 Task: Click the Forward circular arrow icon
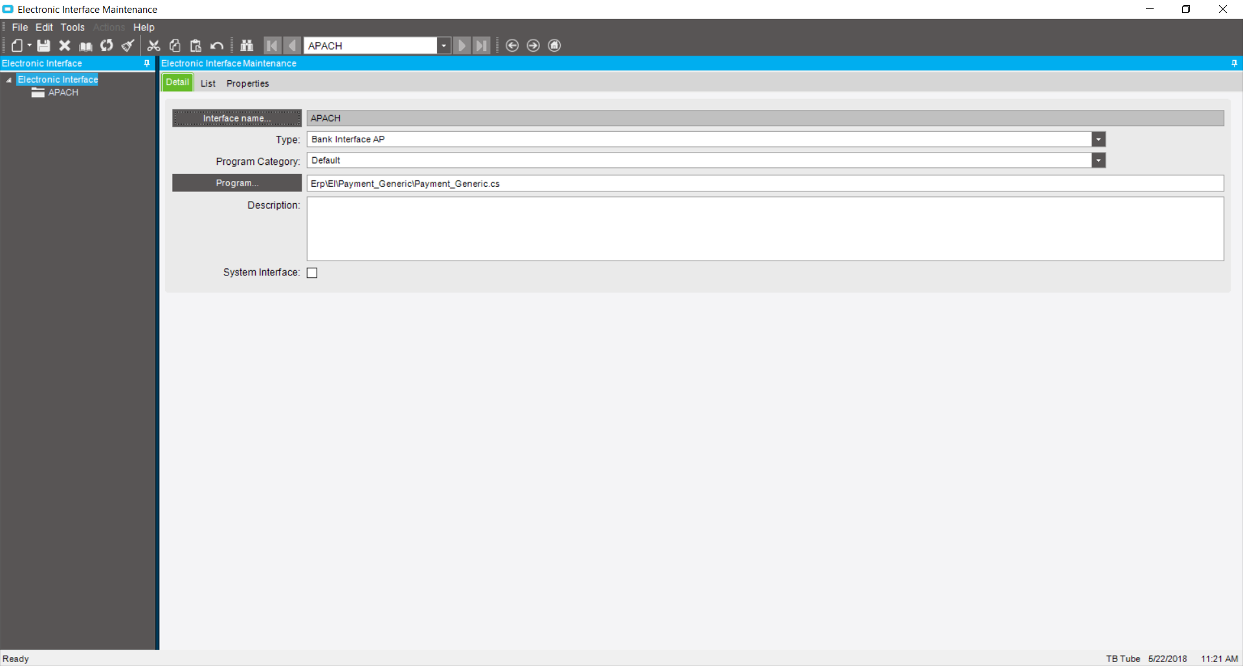(x=533, y=45)
